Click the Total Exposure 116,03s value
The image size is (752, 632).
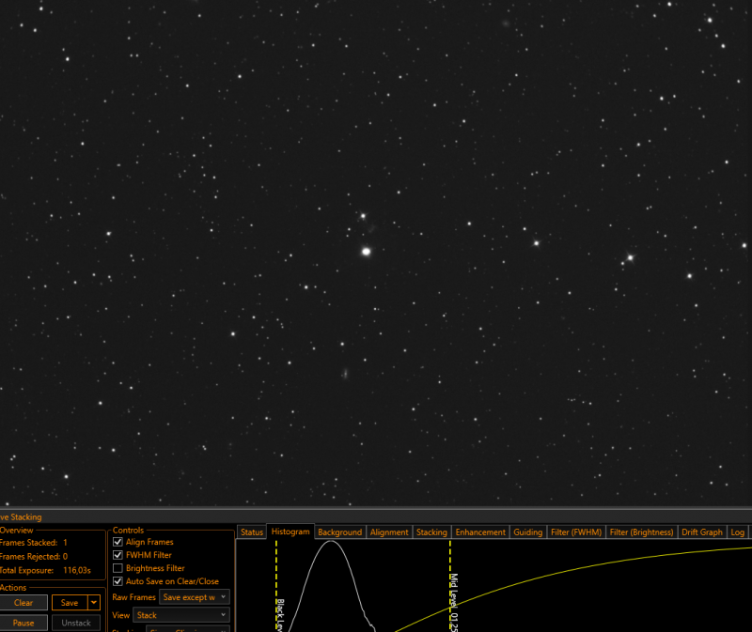pyautogui.click(x=77, y=570)
